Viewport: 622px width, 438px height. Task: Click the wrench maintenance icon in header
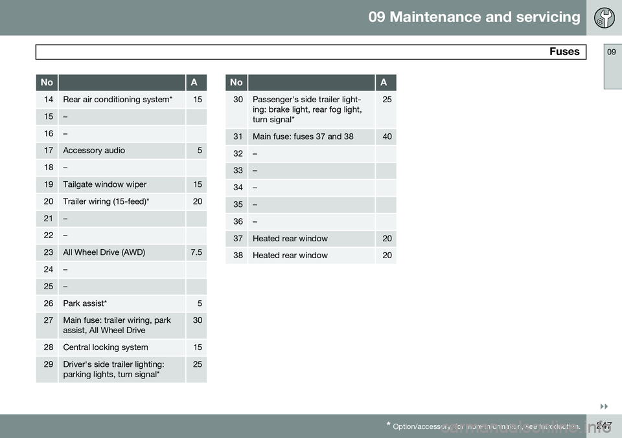tap(604, 18)
